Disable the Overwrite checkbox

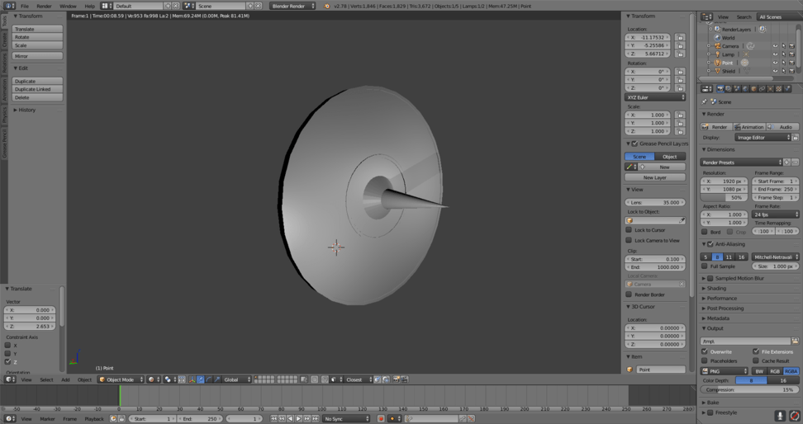(705, 351)
